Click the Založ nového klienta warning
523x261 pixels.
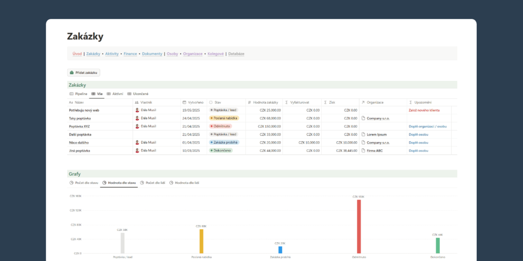[424, 110]
